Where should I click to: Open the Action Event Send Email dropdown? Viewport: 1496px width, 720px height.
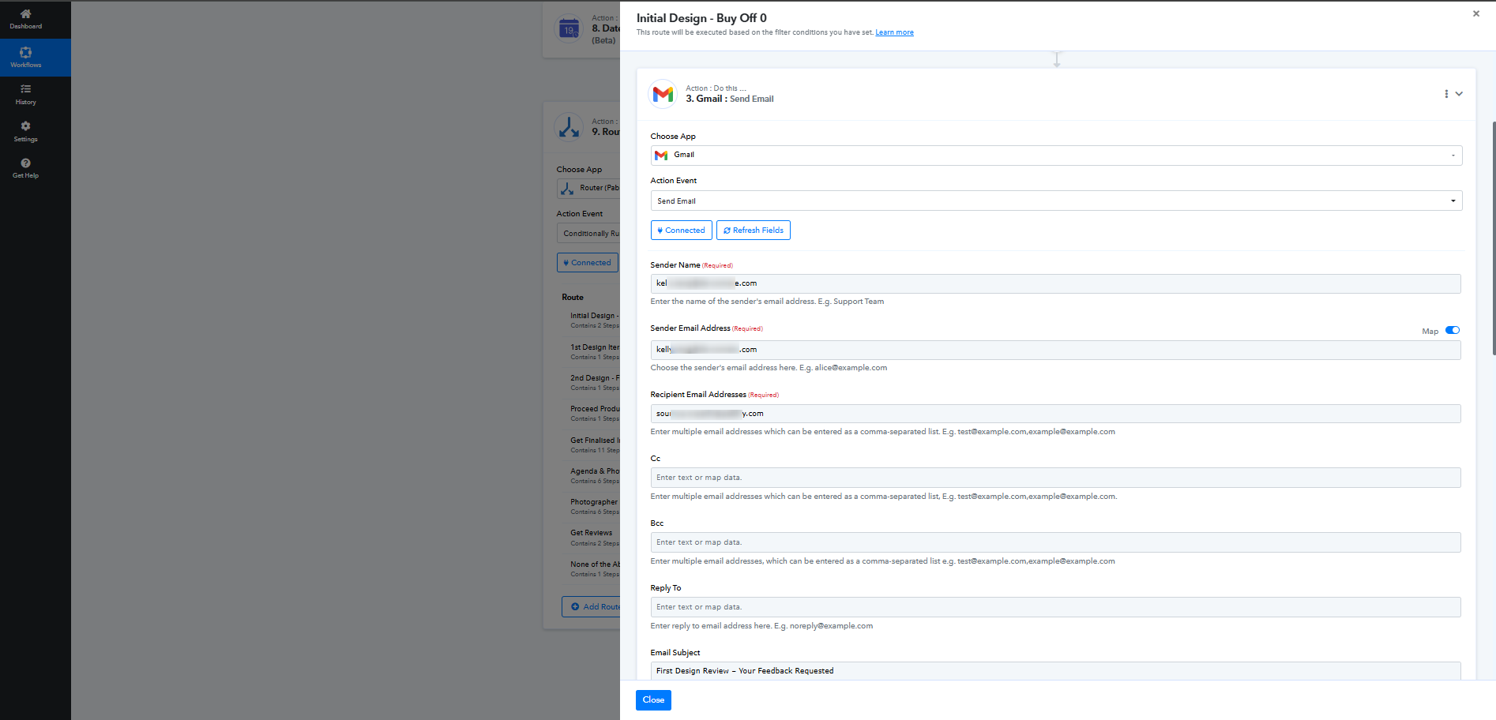(x=1055, y=201)
